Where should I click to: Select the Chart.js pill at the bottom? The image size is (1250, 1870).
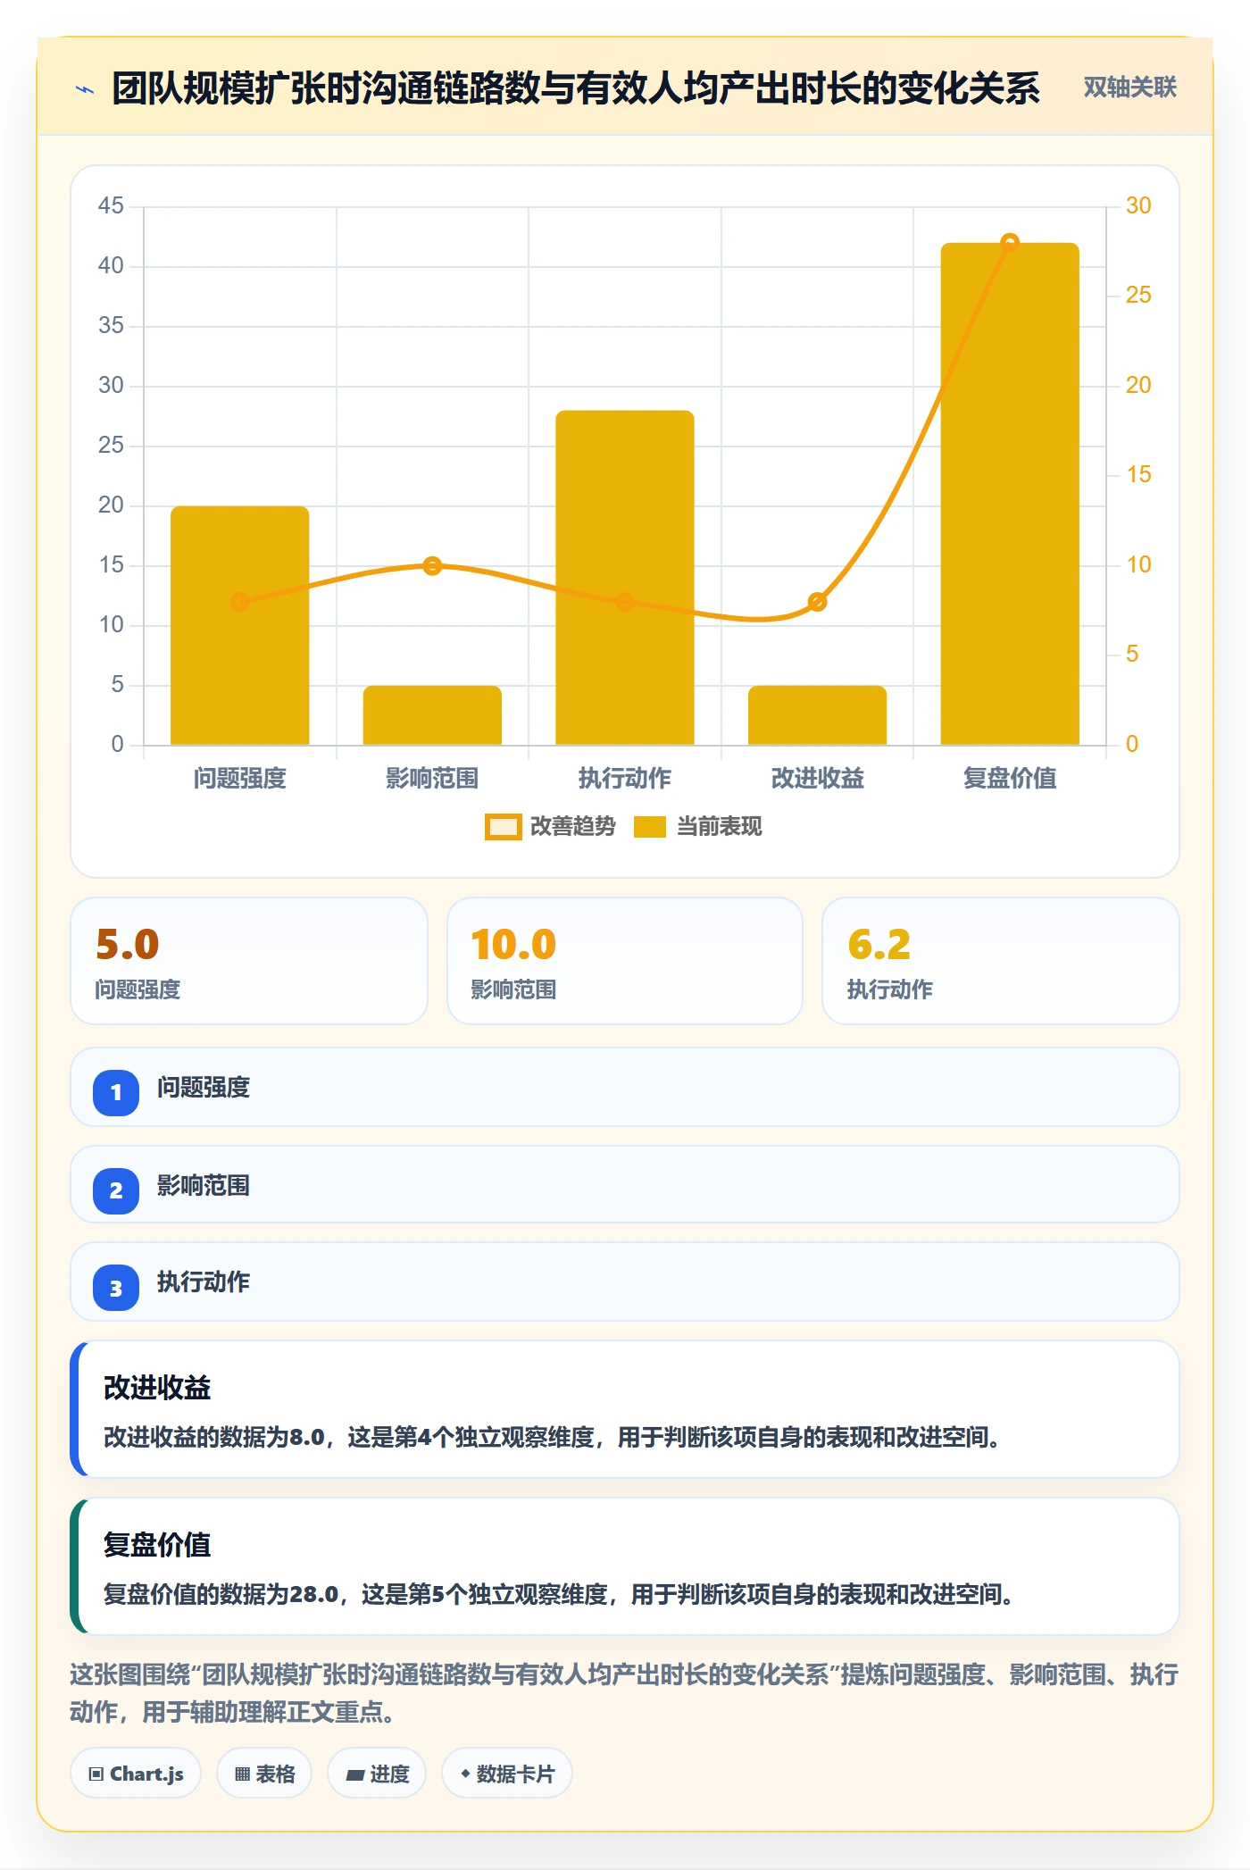[136, 1774]
